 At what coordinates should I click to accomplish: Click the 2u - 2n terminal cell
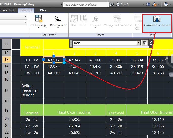pos(116,119)
